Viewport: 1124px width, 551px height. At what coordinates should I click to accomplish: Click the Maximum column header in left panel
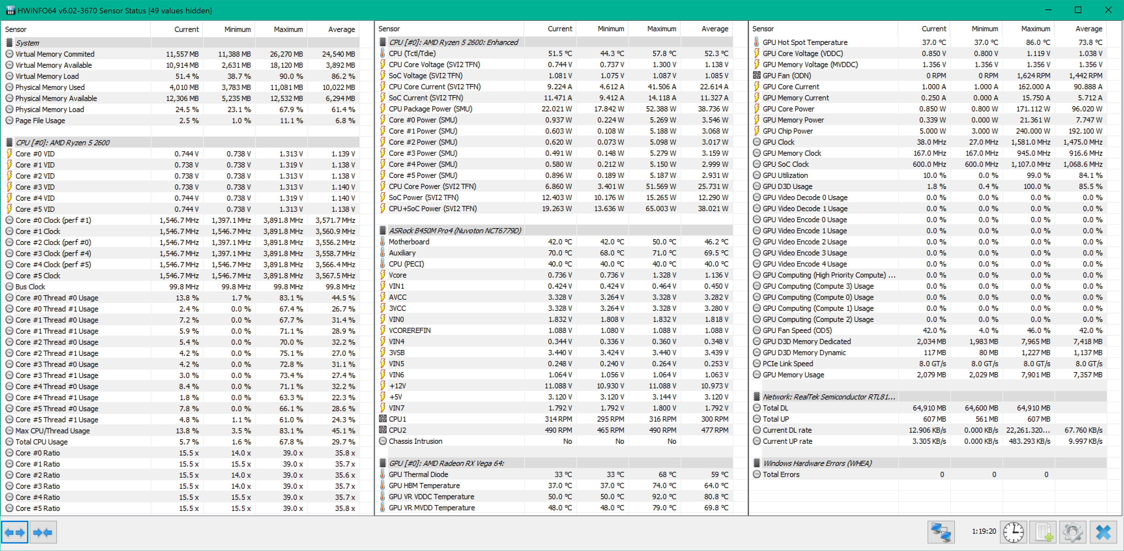288,29
